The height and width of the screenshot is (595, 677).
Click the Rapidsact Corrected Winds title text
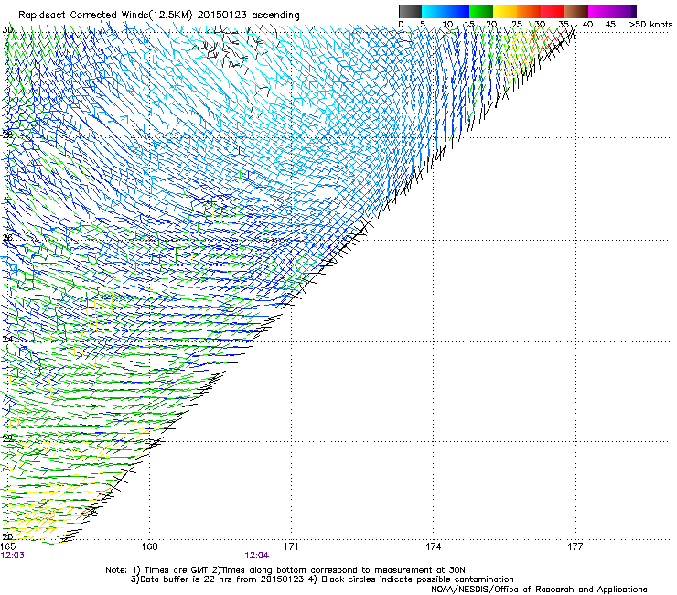(x=159, y=15)
